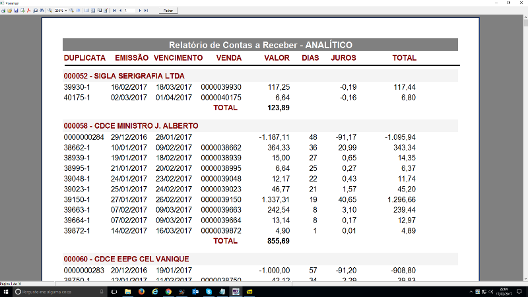Screen dimensions: 528x297
Task: Click the zoom-in magnifier icon
Action: [x=50, y=11]
